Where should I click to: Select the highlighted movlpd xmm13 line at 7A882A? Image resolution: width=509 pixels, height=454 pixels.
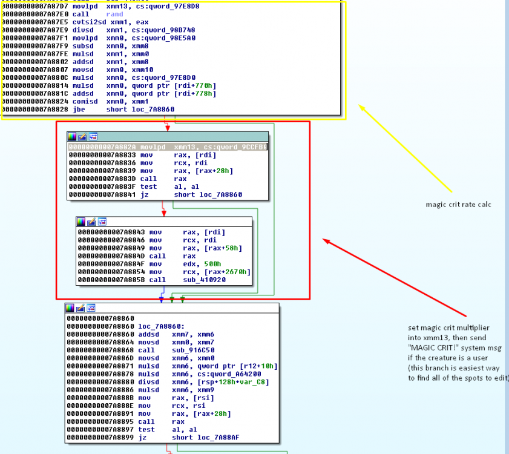(168, 146)
